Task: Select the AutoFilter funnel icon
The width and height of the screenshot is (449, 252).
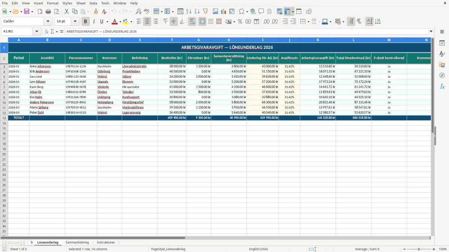Action: click(205, 12)
